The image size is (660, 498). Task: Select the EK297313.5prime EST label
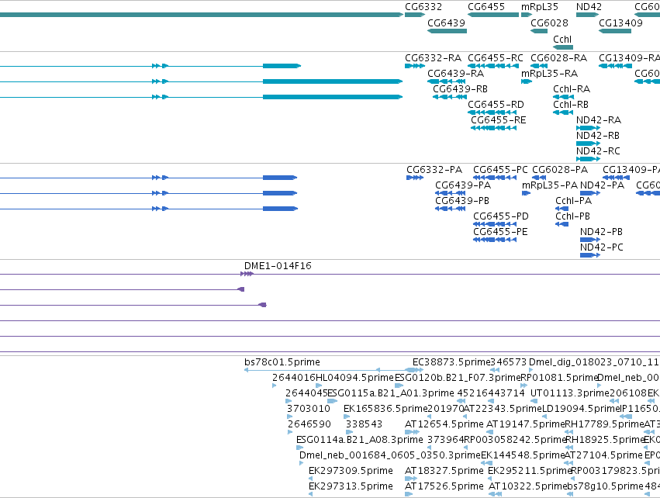(x=351, y=486)
